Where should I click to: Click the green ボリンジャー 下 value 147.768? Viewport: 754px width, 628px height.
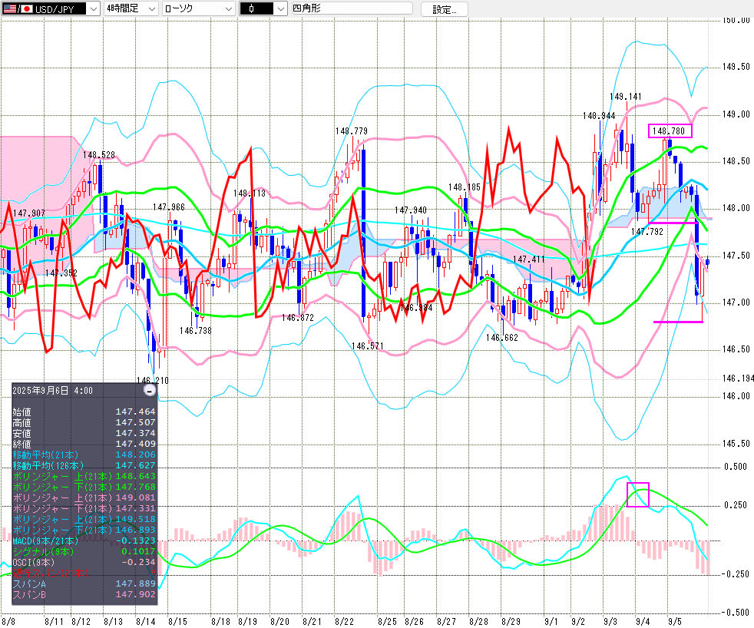(x=135, y=487)
